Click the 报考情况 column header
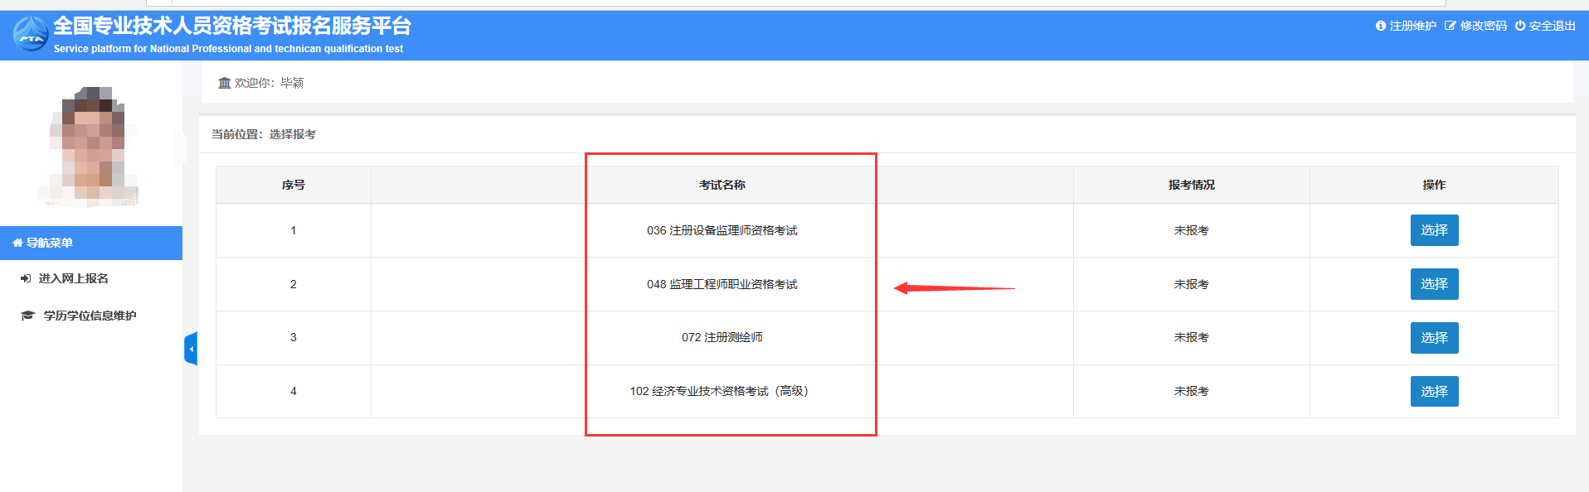Viewport: 1589px width, 492px height. (1191, 185)
